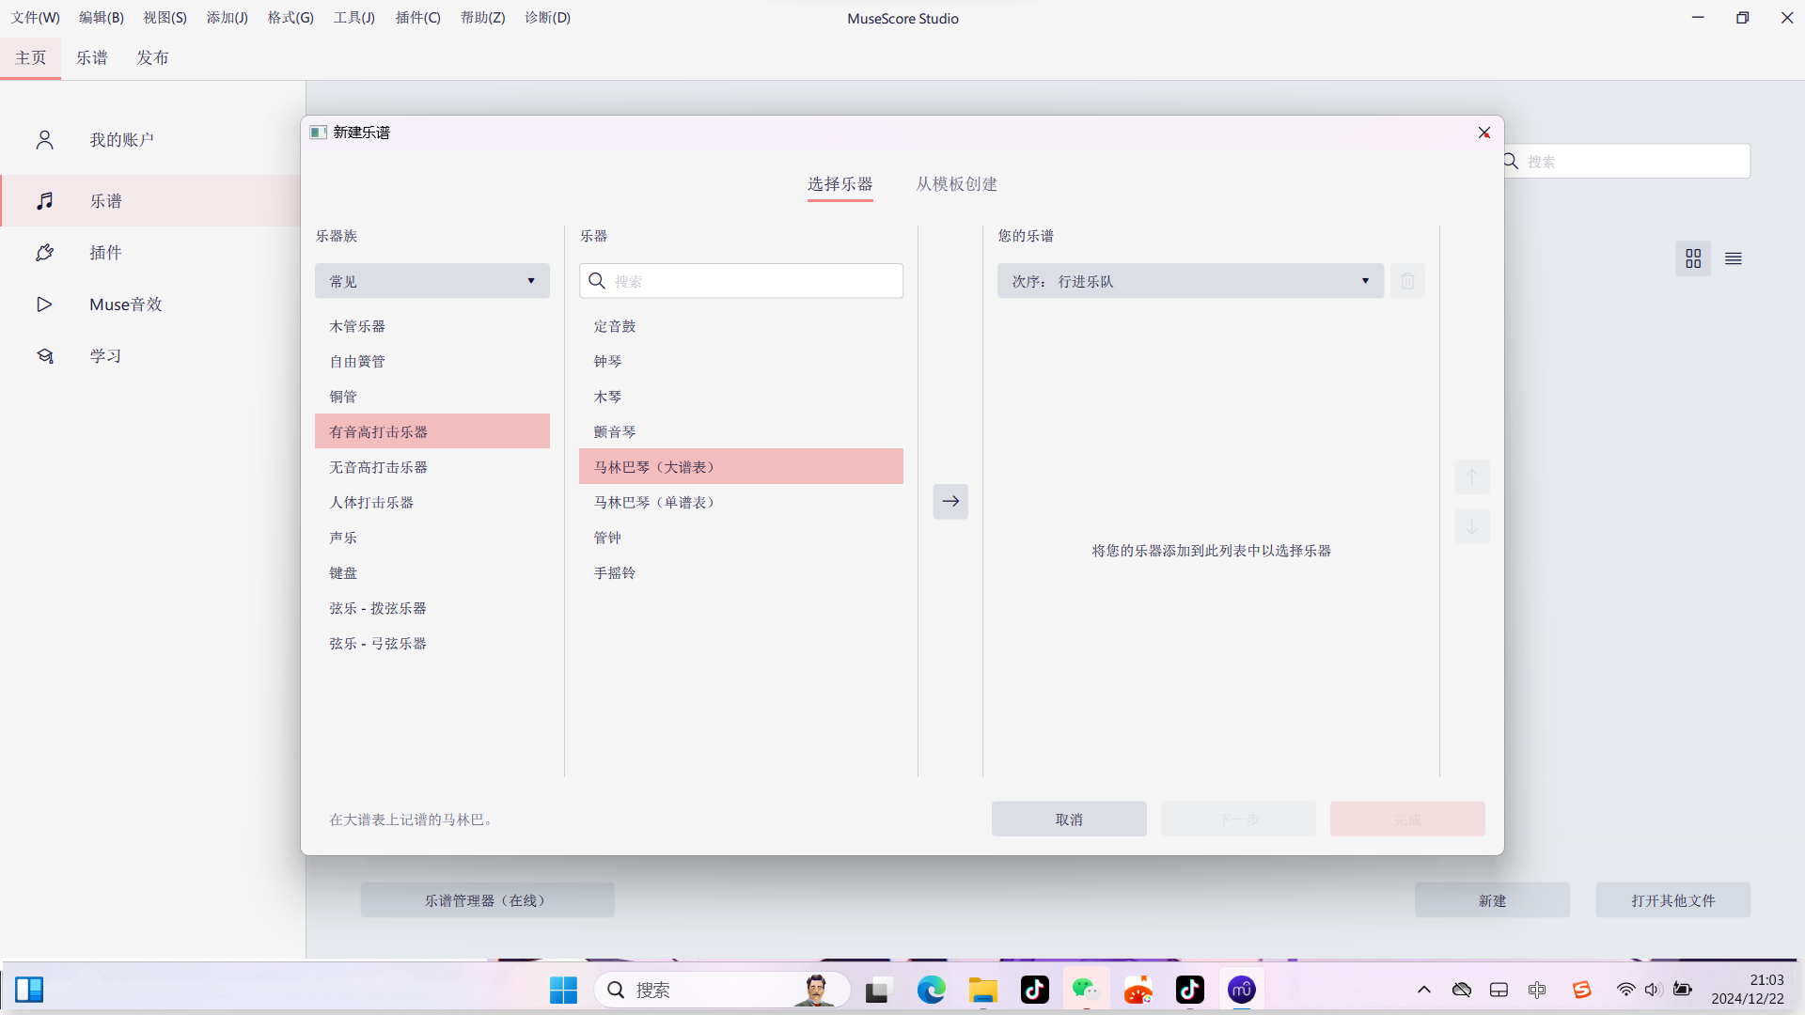Open the 次序 行进乐队 dropdown
1805x1015 pixels.
coord(1190,281)
